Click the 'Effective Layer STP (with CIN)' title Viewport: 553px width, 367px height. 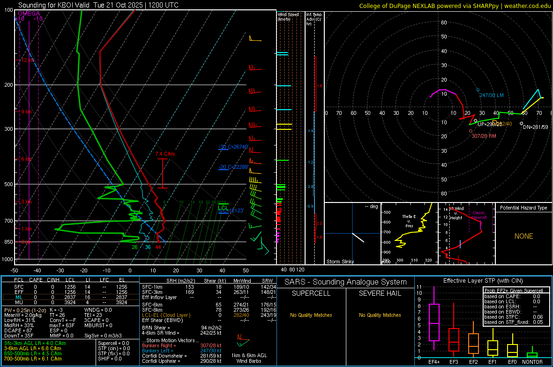tap(483, 281)
